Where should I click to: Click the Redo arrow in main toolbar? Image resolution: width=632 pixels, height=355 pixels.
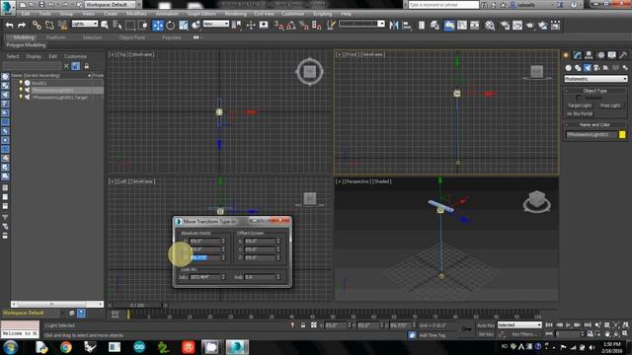coord(22,26)
